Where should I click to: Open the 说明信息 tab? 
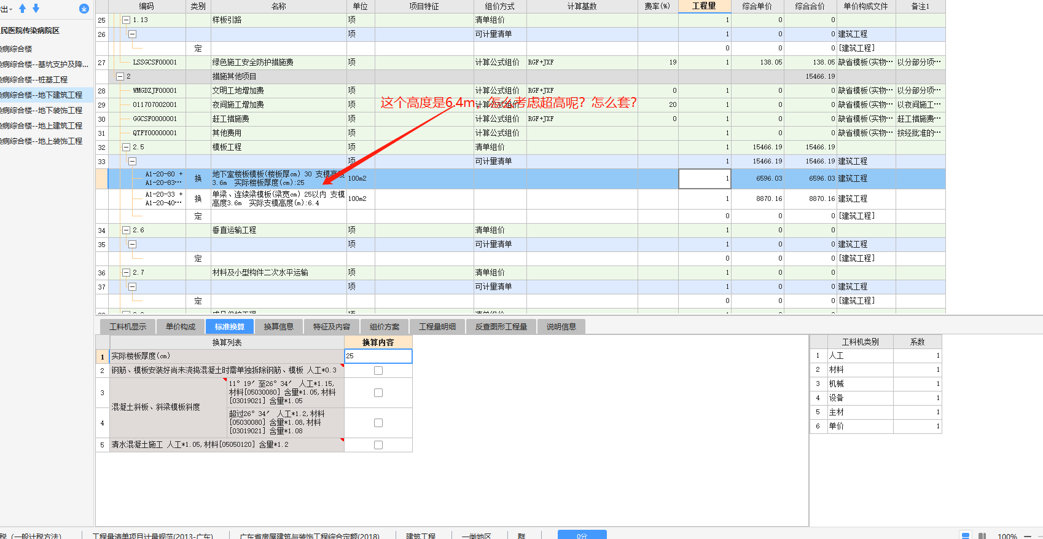[561, 326]
